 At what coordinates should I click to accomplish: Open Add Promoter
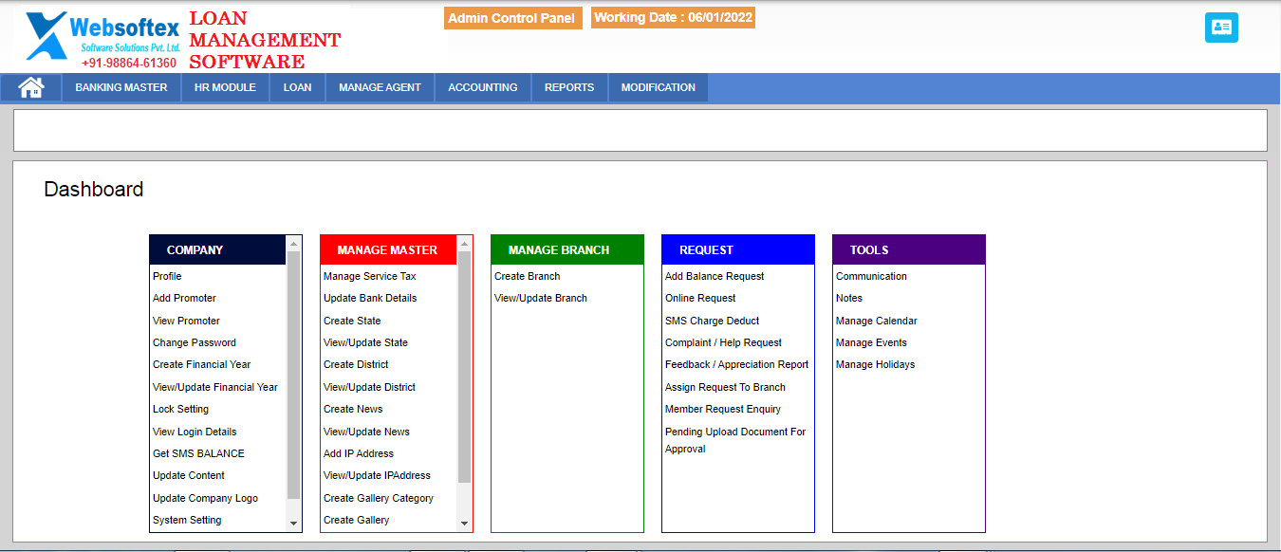pyautogui.click(x=184, y=298)
